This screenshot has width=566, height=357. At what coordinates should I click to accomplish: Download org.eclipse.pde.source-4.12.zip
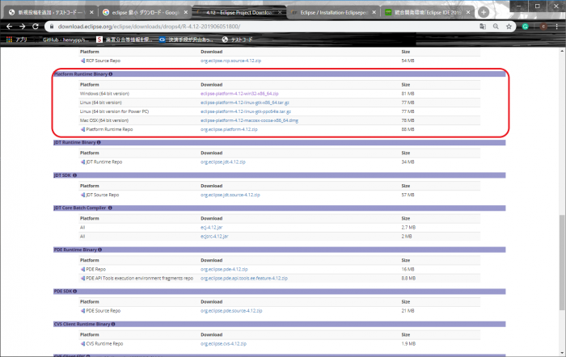(231, 311)
